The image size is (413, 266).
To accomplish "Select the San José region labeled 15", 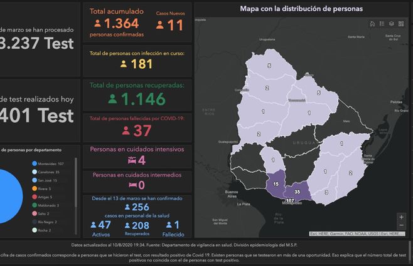I will (276, 184).
